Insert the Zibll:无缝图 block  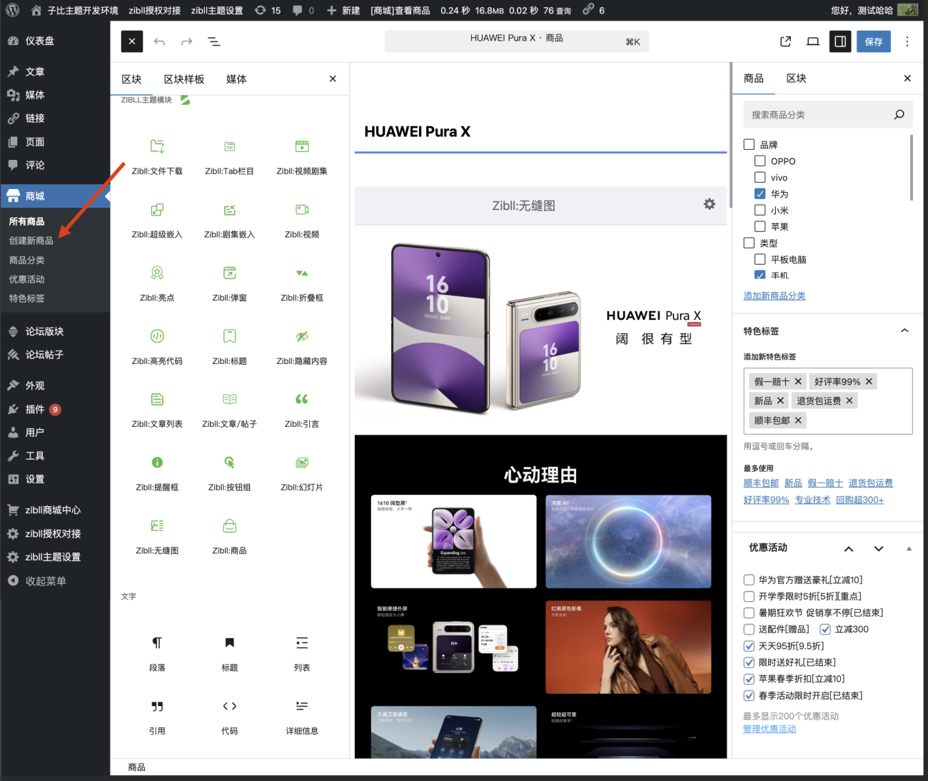point(157,534)
